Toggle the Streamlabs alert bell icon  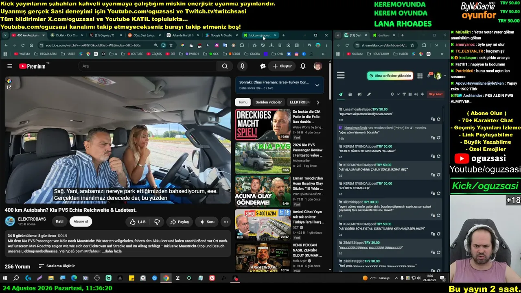click(422, 94)
